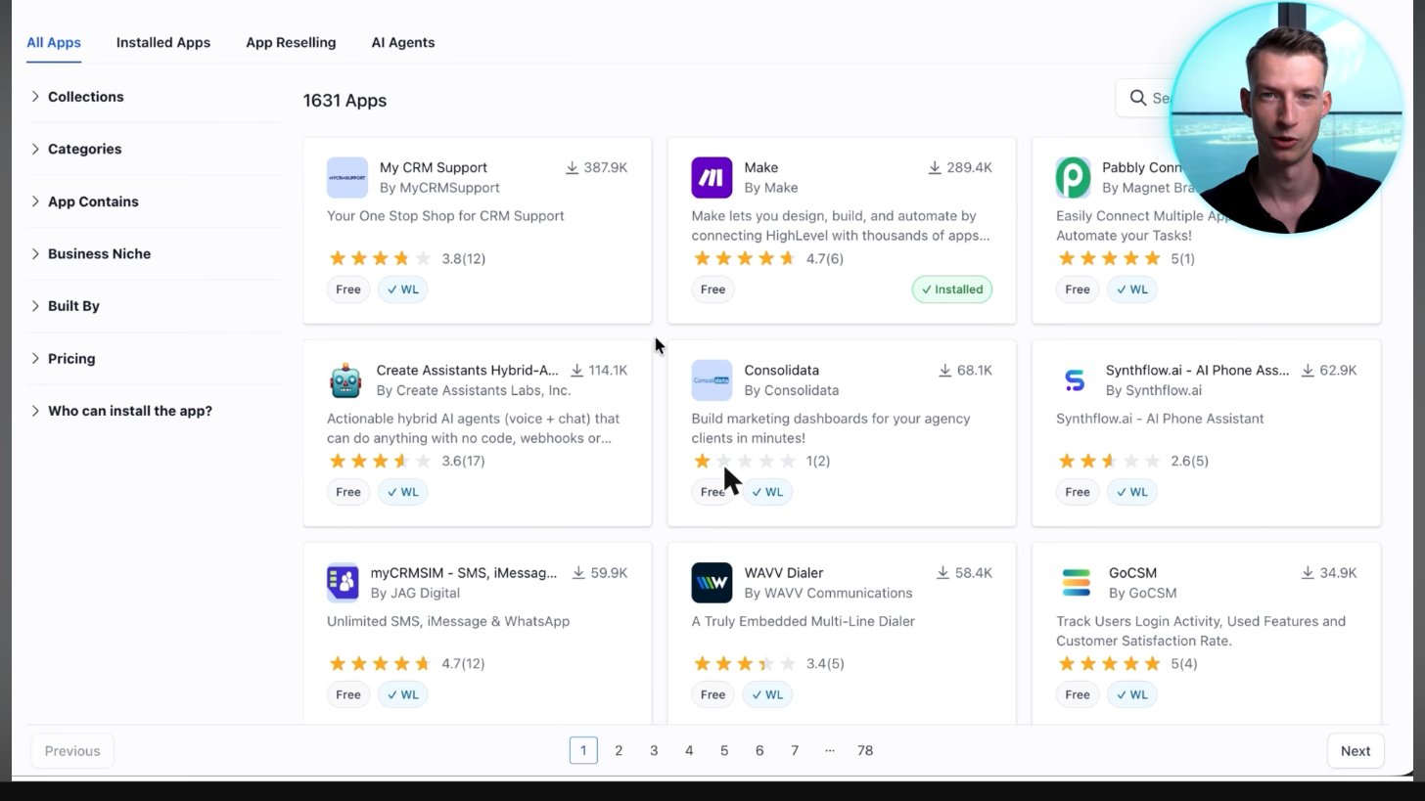Open the App Reselling tab
This screenshot has width=1425, height=801.
[291, 43]
